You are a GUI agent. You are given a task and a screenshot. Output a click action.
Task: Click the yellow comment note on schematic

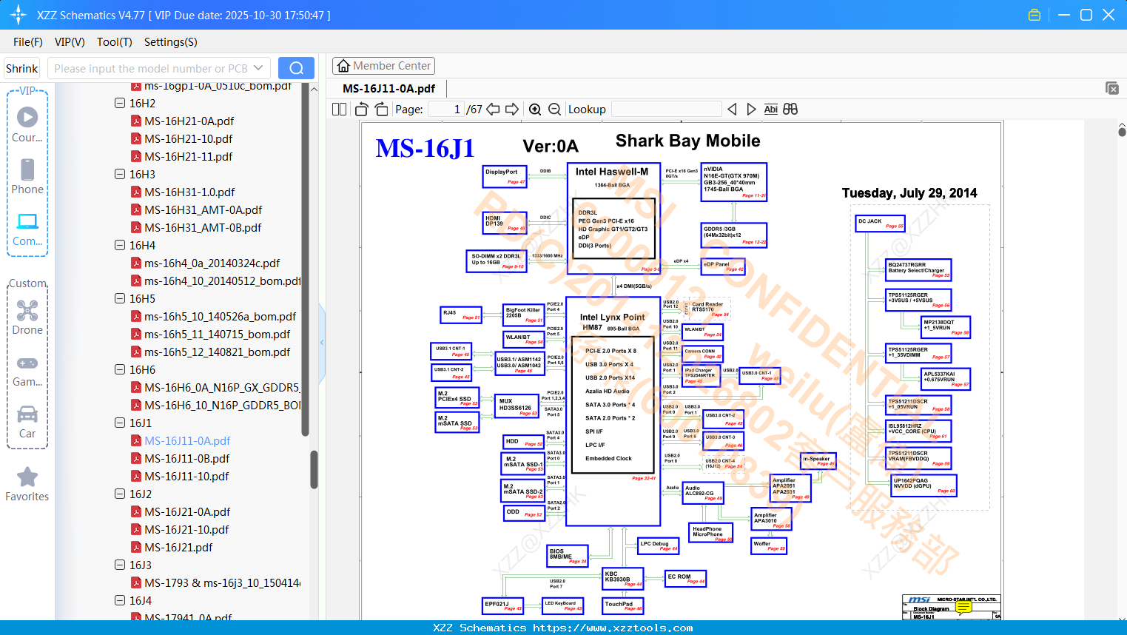tap(963, 608)
